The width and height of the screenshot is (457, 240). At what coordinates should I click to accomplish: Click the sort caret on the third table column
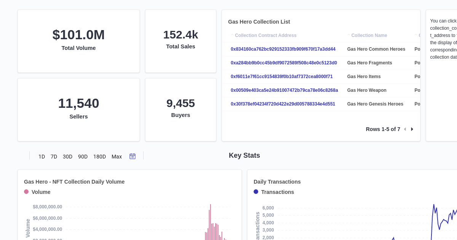(416, 34)
